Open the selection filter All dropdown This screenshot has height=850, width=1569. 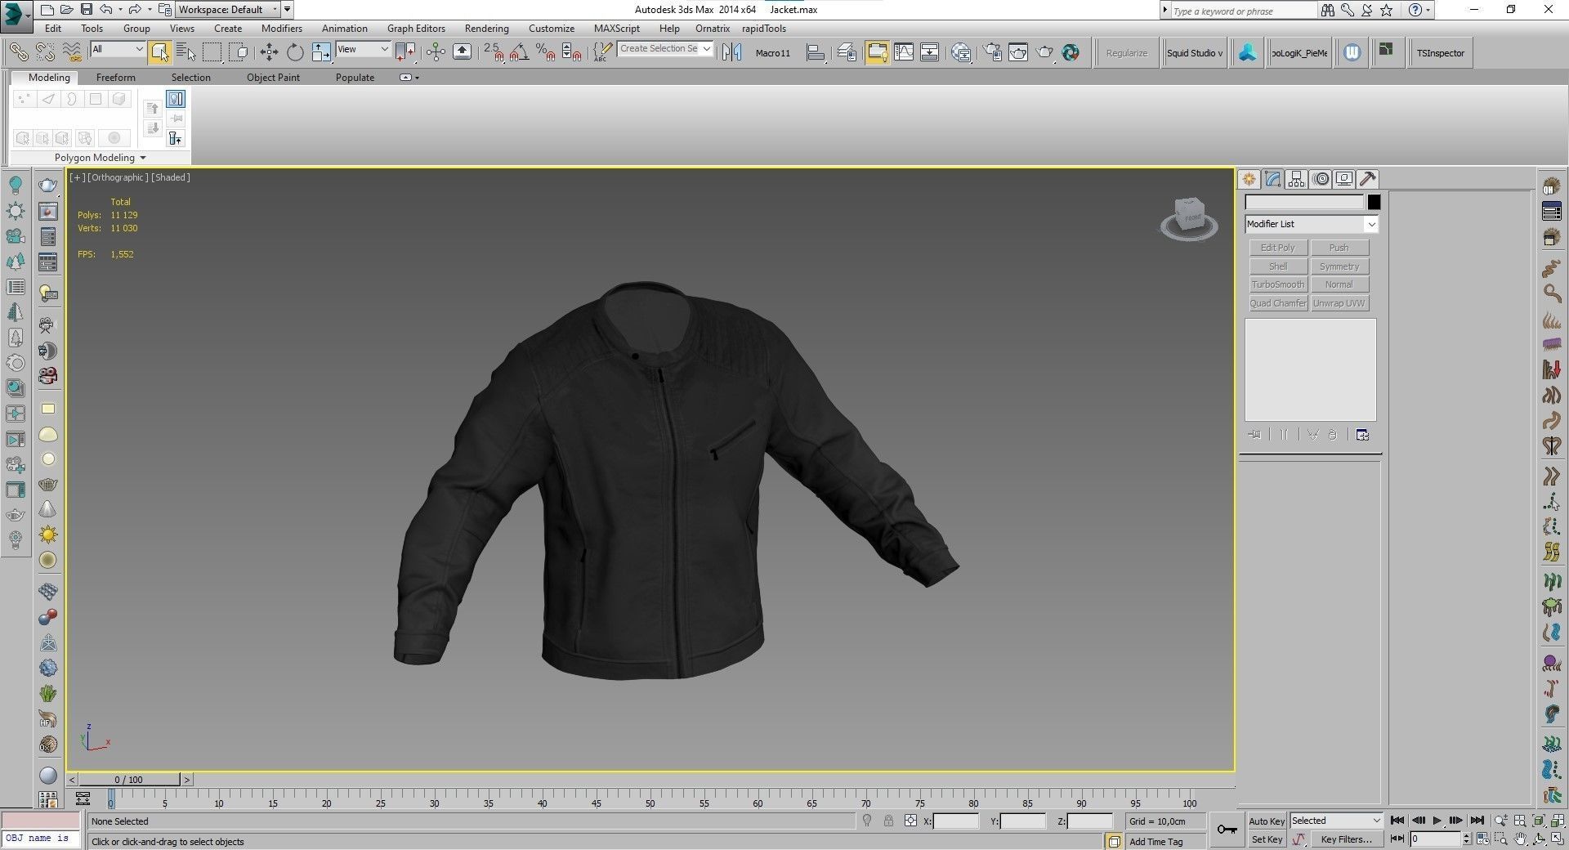tap(118, 49)
